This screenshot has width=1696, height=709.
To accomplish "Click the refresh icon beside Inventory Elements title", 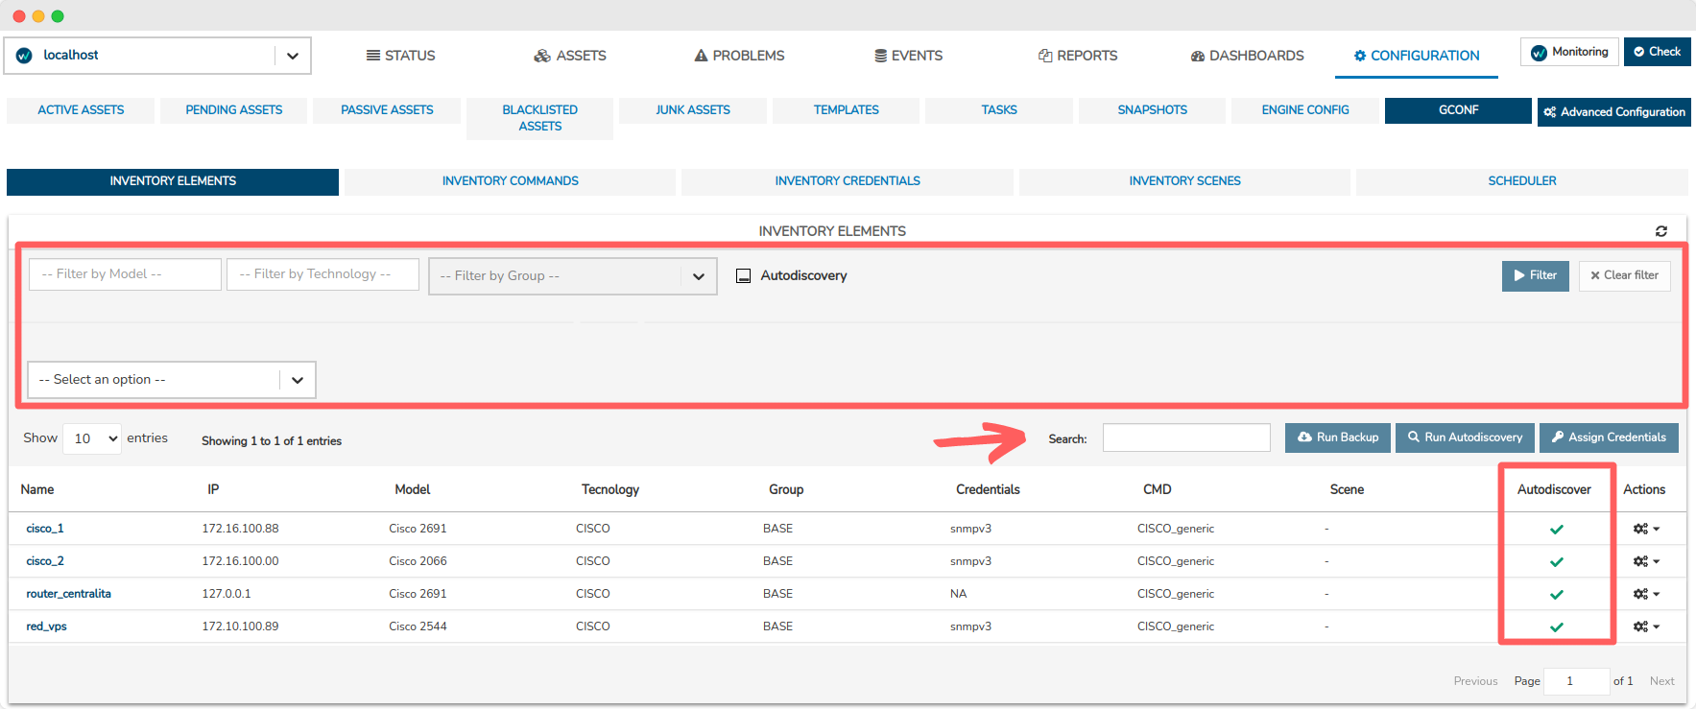I will click(1660, 231).
